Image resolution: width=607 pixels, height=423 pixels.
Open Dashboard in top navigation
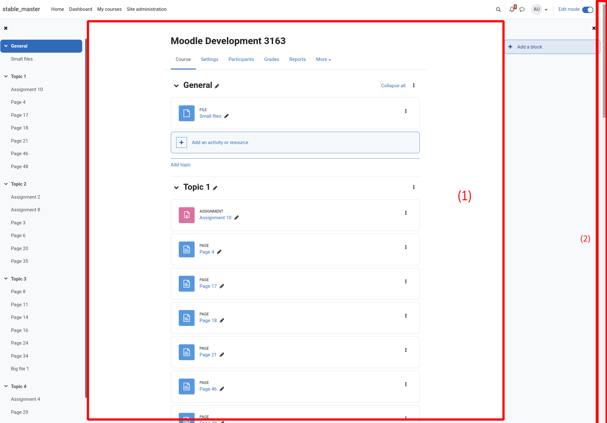(81, 9)
